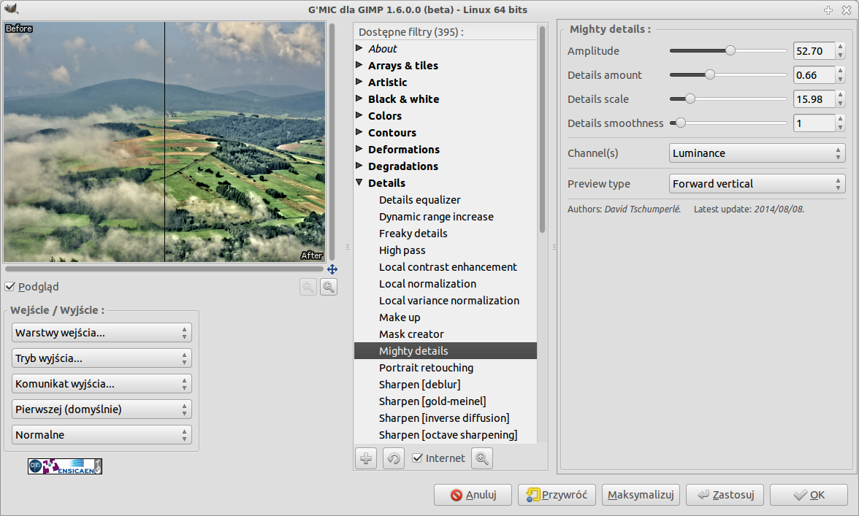Click the zoom in preview magnifier icon
859x516 pixels.
point(329,287)
